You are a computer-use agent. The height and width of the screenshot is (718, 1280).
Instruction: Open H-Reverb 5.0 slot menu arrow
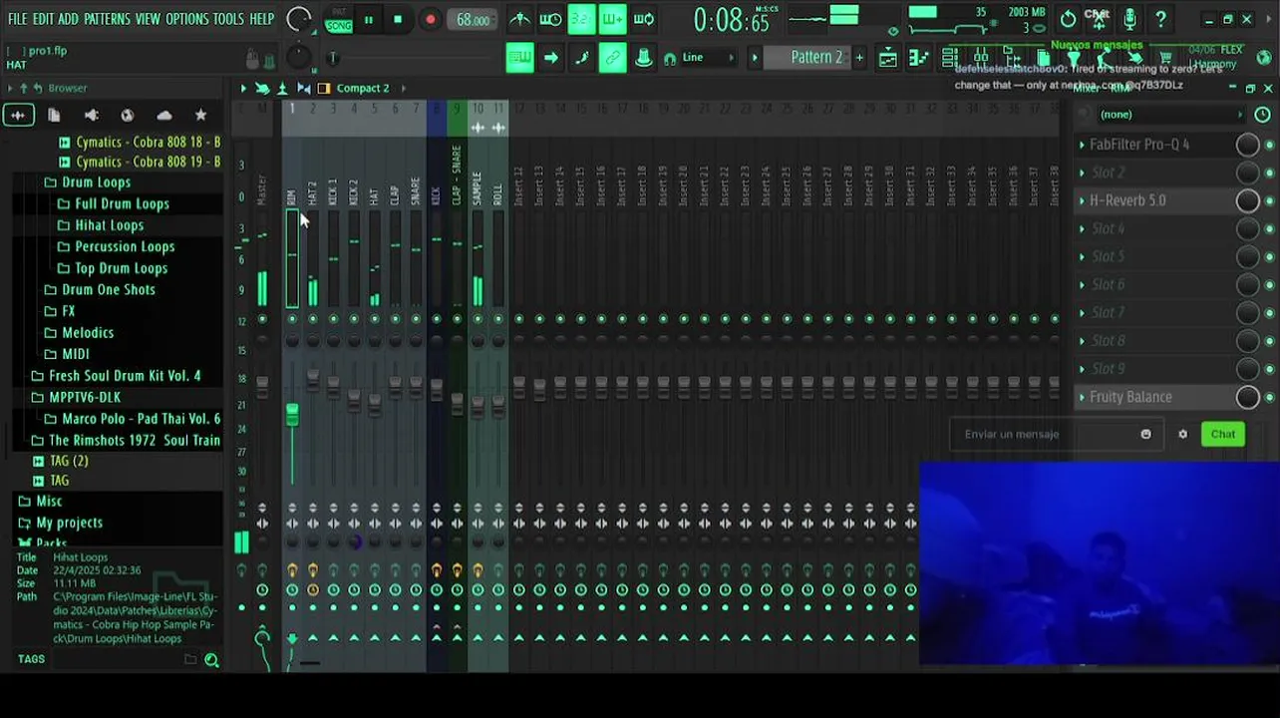pos(1082,200)
